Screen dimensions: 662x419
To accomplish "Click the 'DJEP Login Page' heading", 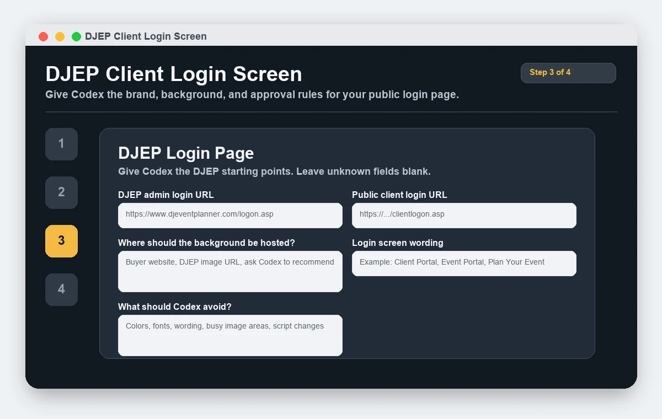I will pos(186,153).
